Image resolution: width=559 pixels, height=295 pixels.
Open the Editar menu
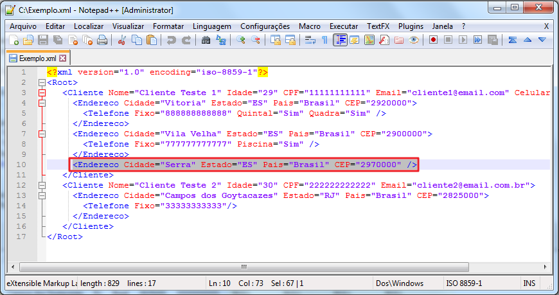55,26
